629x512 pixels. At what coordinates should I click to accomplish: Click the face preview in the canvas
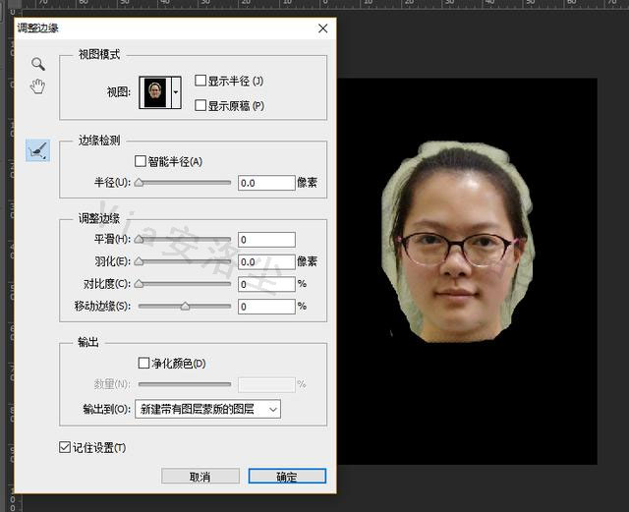tap(458, 242)
